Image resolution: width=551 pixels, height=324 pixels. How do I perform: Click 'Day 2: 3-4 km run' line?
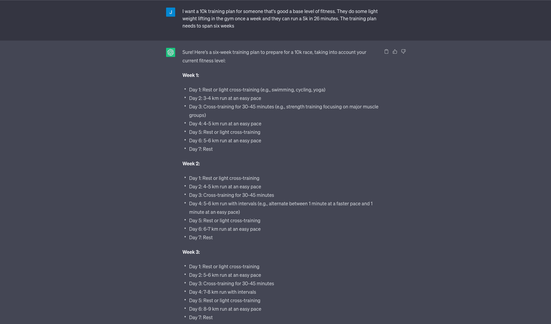tap(225, 98)
